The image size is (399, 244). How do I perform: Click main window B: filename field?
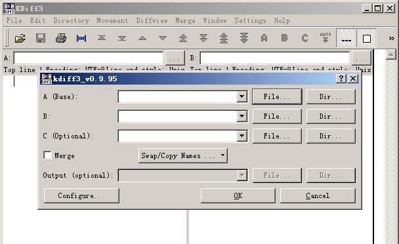click(x=275, y=58)
